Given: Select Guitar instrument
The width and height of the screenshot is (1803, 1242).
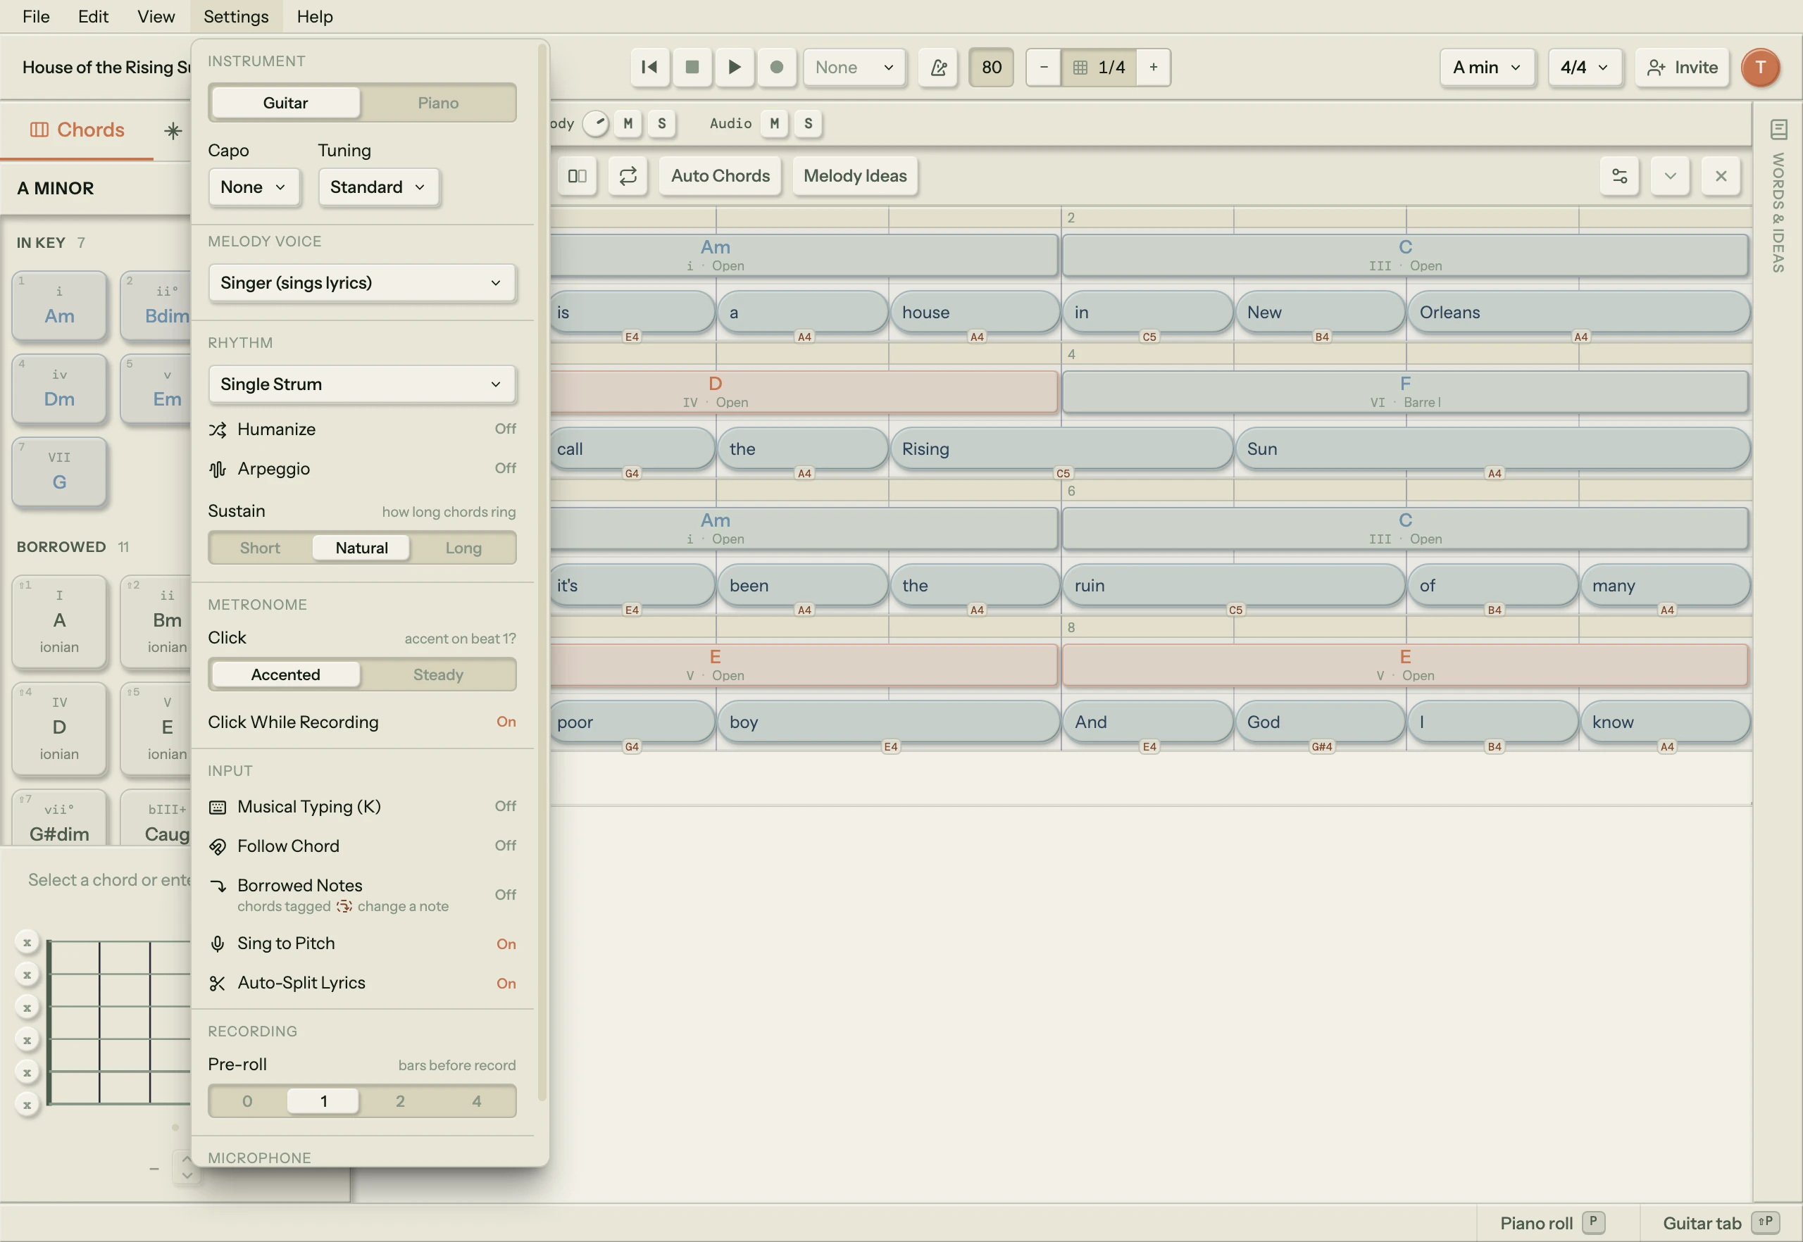Looking at the screenshot, I should coord(286,103).
